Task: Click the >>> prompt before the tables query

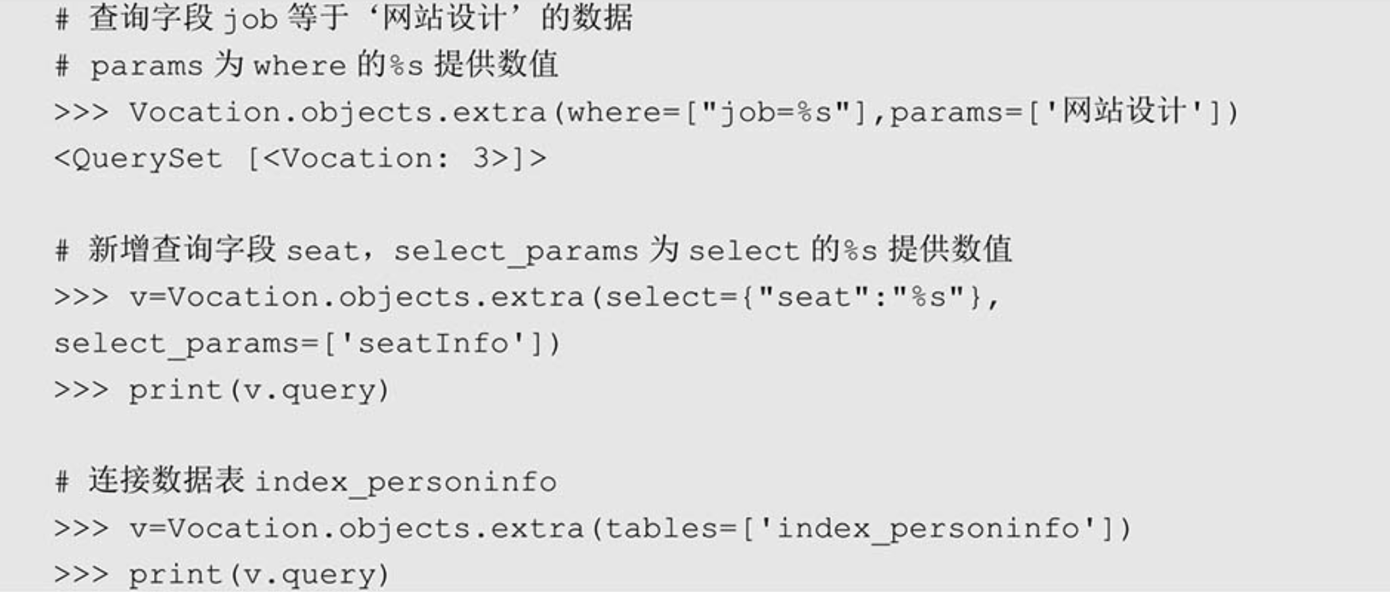Action: (x=82, y=529)
